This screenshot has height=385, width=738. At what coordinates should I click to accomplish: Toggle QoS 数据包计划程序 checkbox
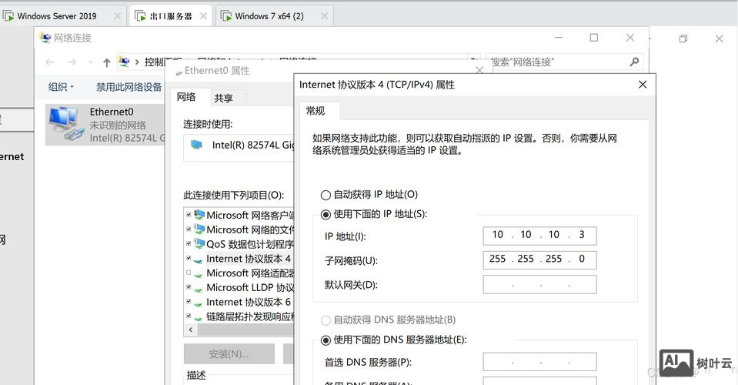[x=189, y=244]
